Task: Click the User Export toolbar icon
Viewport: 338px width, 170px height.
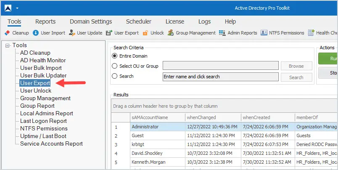Action: pyautogui.click(x=109, y=33)
